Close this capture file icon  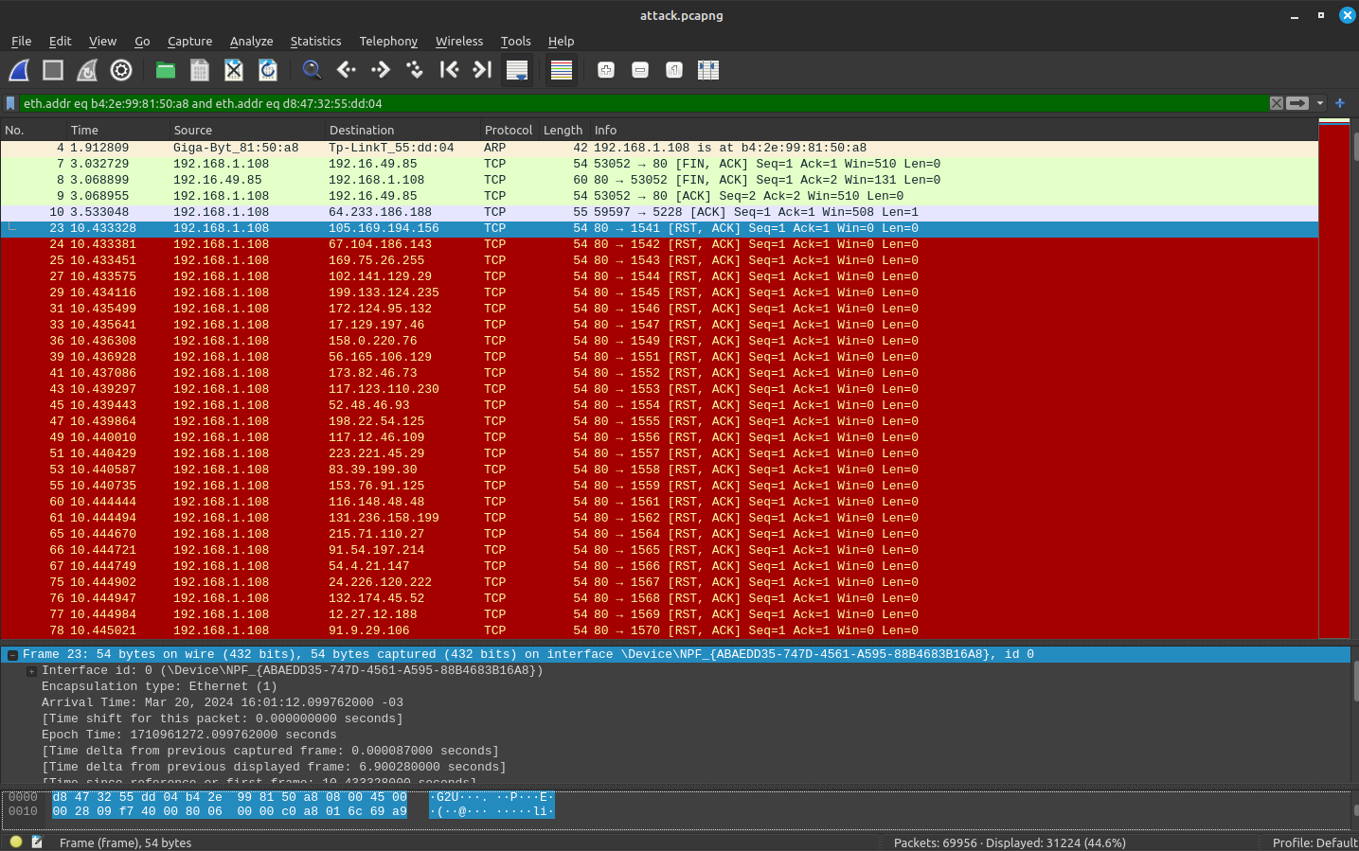[x=234, y=70]
